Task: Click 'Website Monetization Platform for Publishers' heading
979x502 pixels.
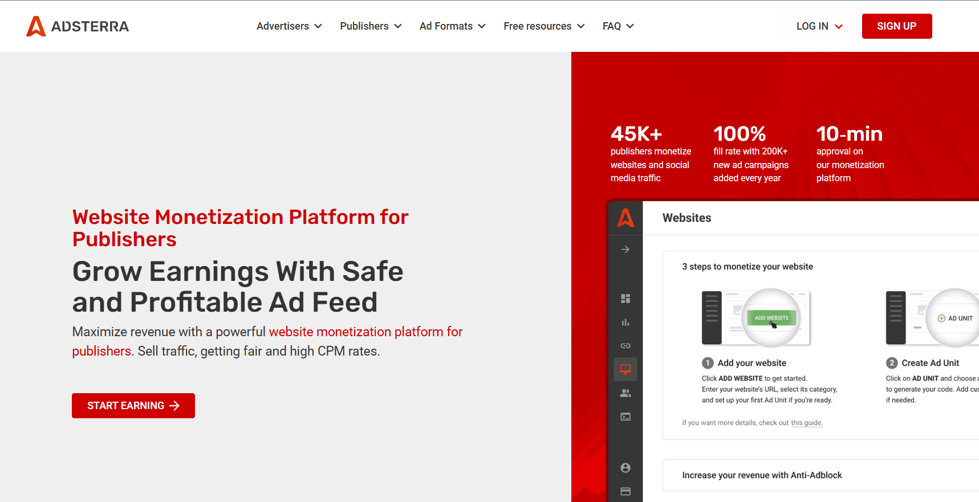Action: (240, 228)
